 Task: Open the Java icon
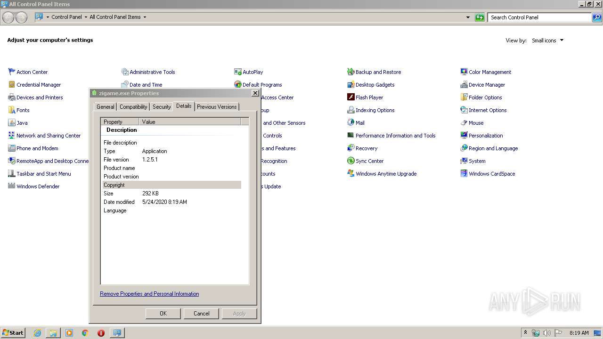12,122
